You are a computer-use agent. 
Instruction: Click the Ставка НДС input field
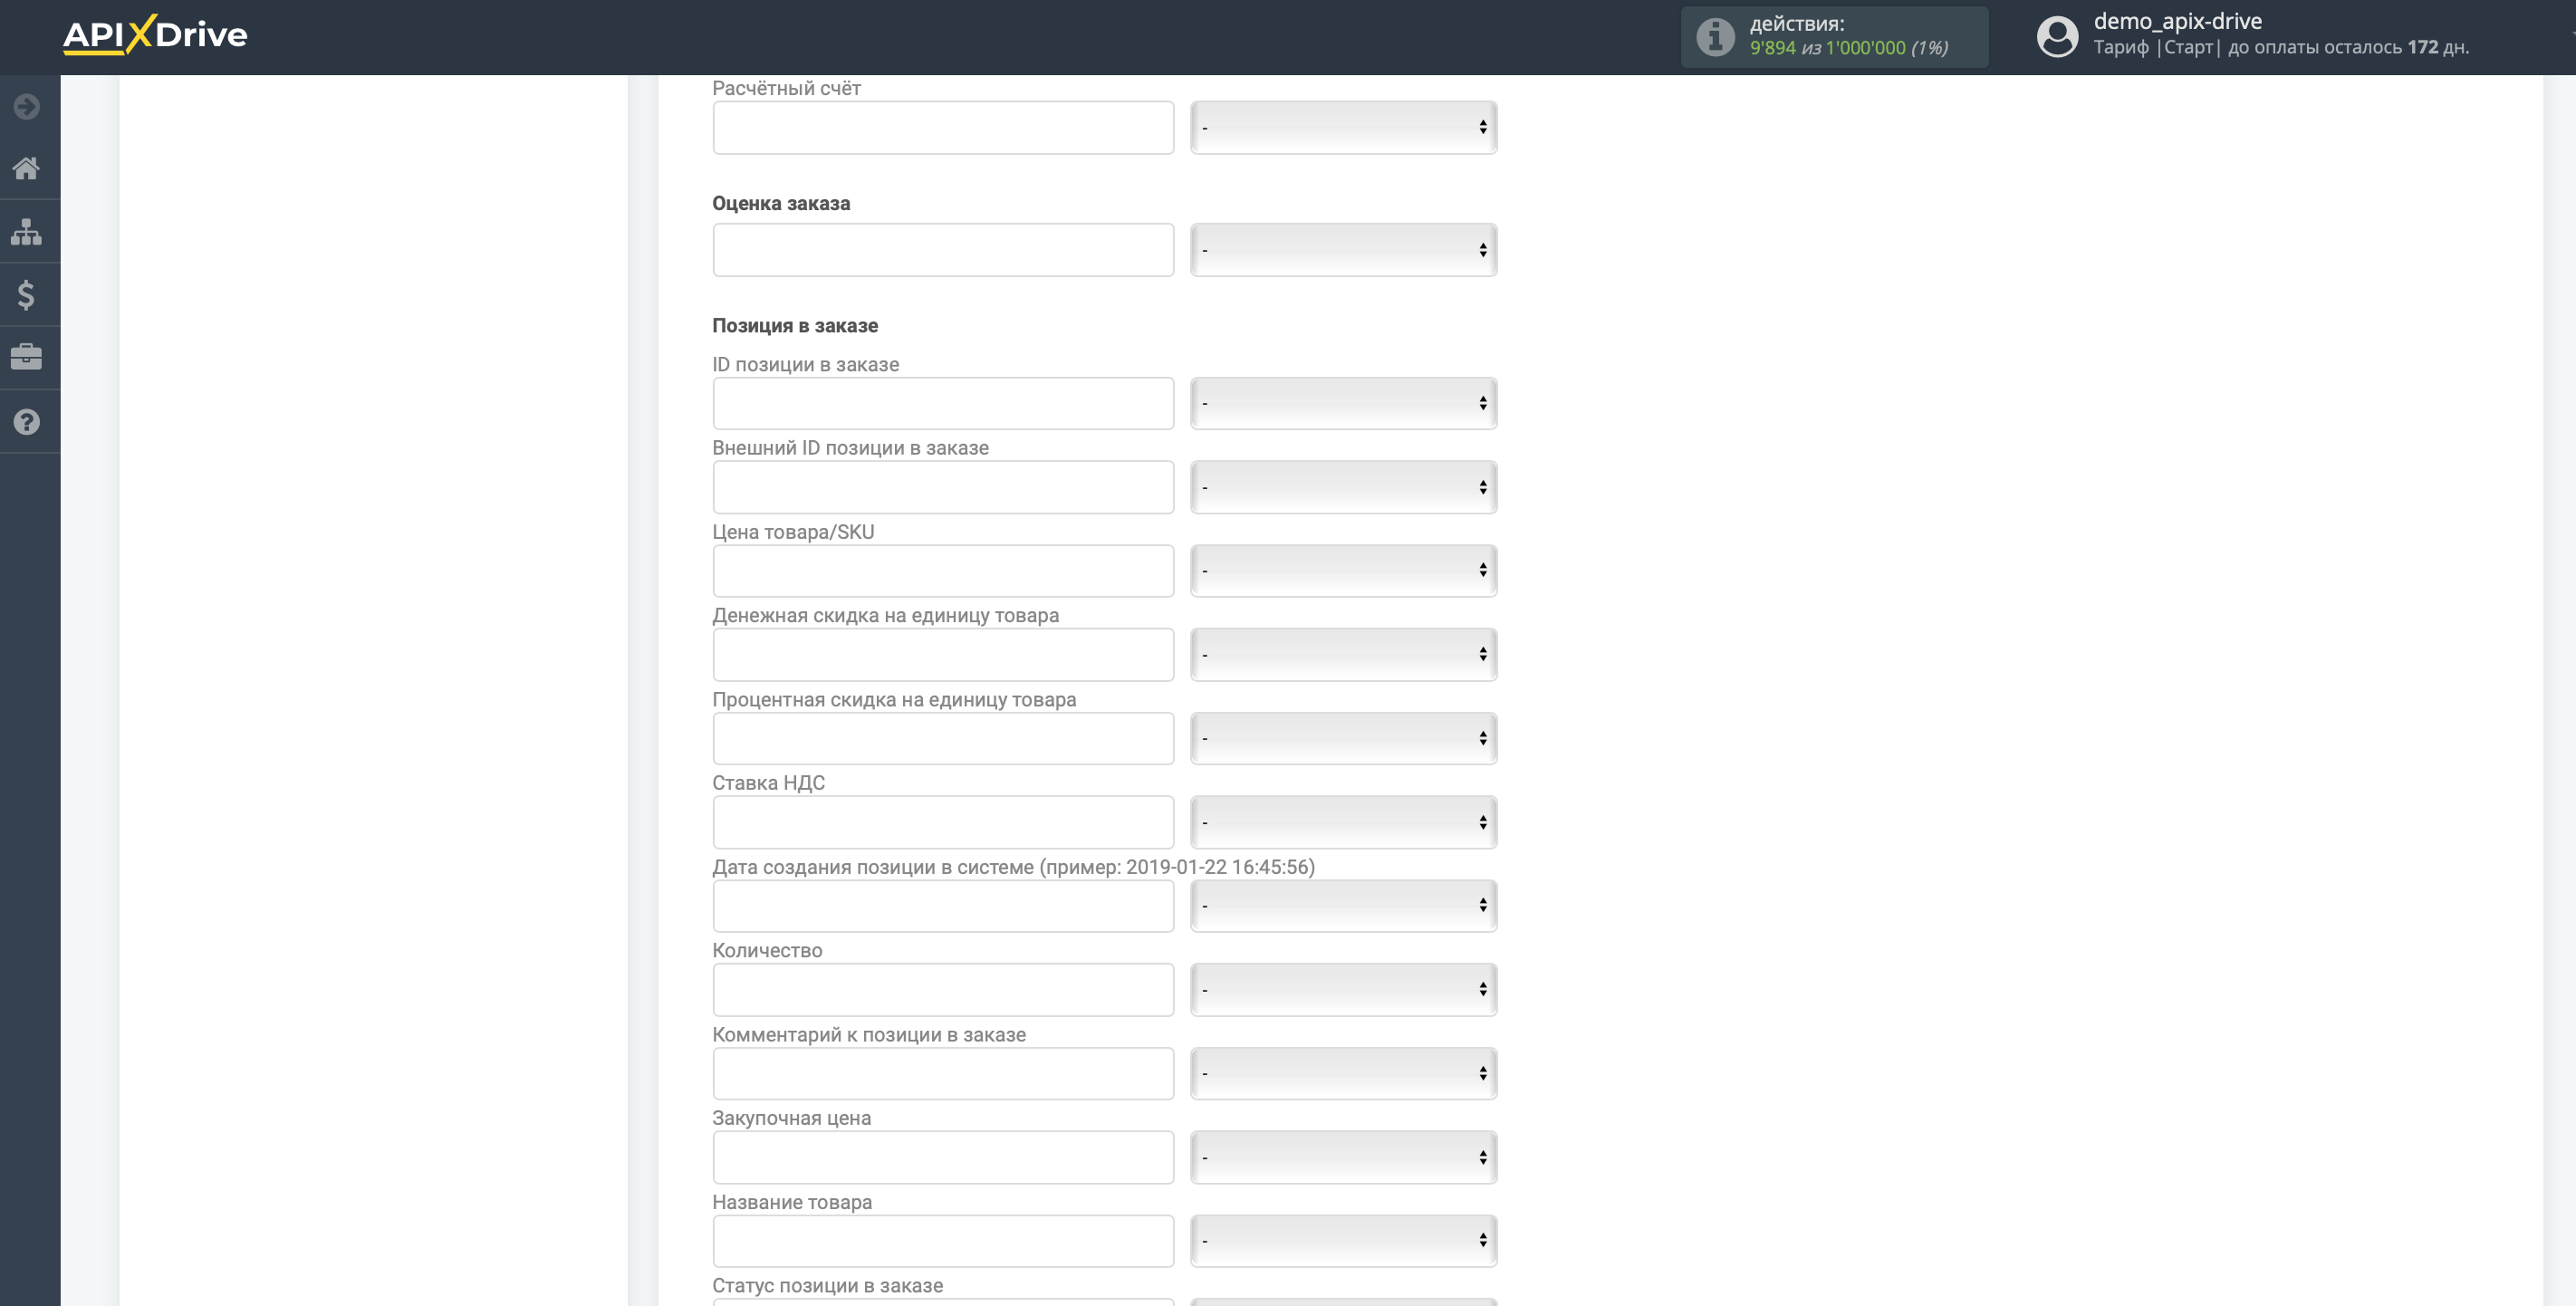(x=943, y=822)
